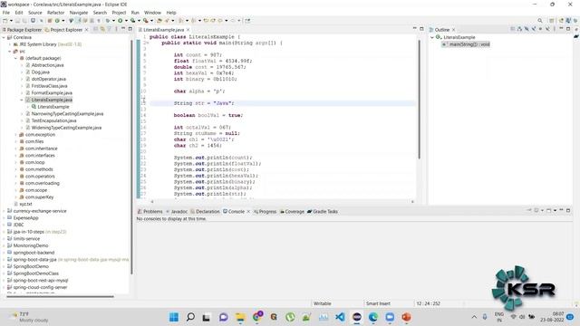Open the Run menu
The width and height of the screenshot is (580, 326).
[135, 13]
